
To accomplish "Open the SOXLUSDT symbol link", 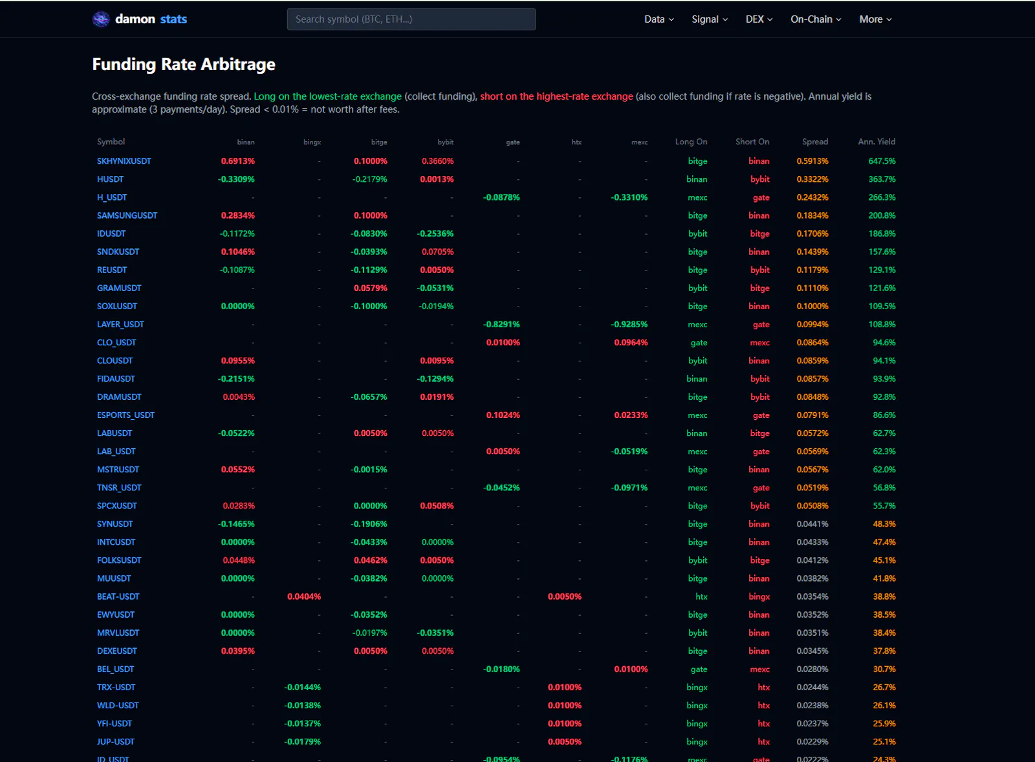I will point(117,306).
